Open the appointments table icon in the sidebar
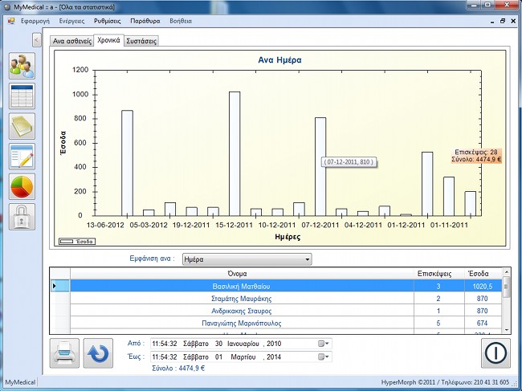 pyautogui.click(x=22, y=96)
